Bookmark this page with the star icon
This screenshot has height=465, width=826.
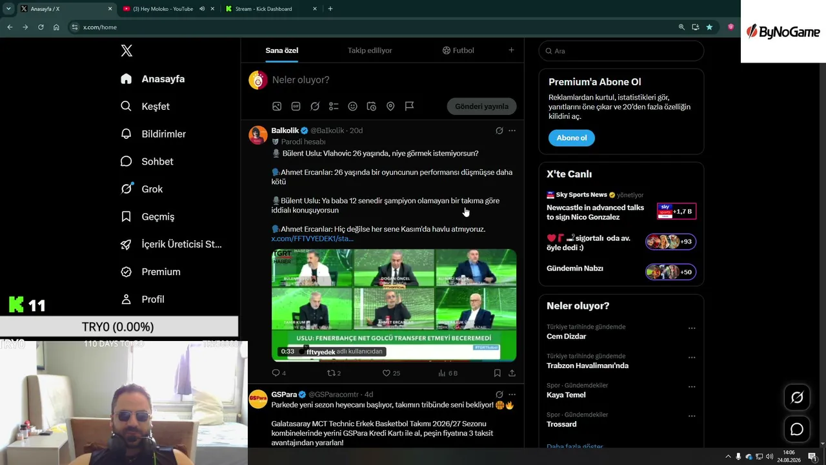709,27
